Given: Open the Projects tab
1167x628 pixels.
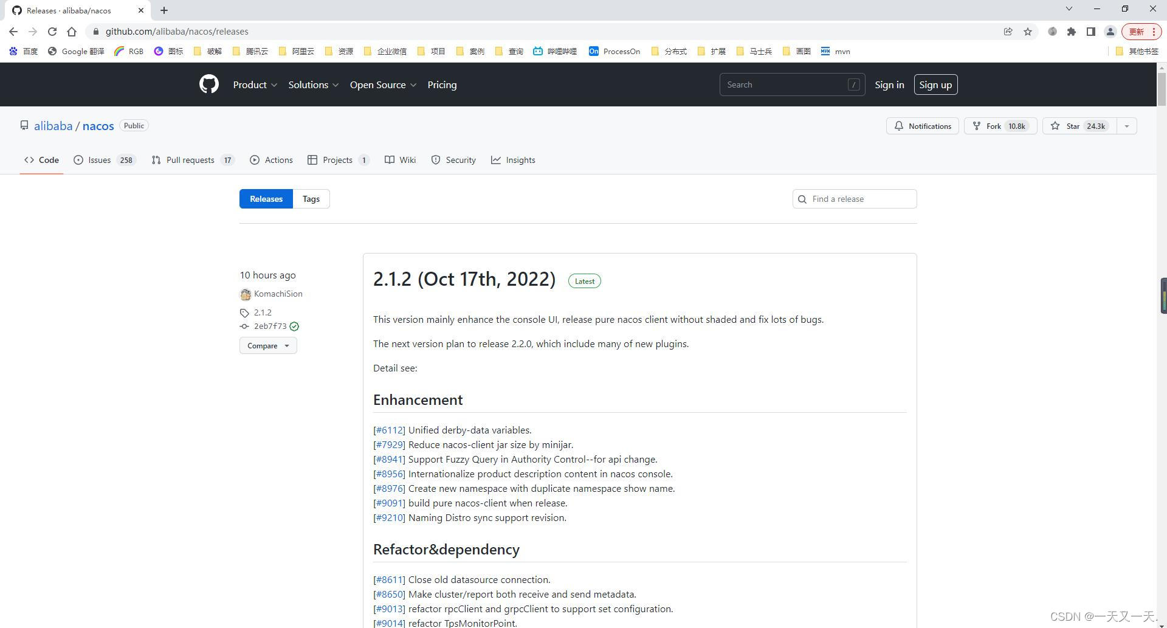Looking at the screenshot, I should point(339,160).
